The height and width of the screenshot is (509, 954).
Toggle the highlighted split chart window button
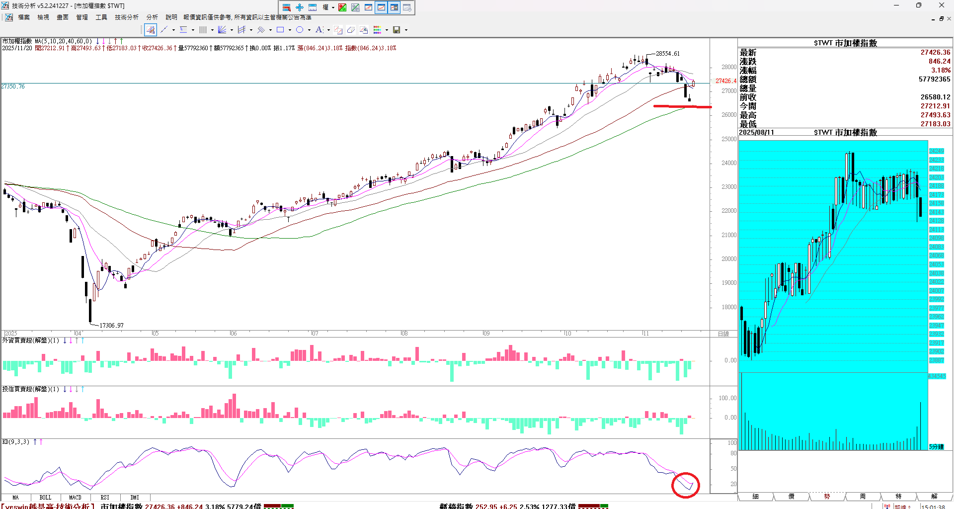coord(394,7)
